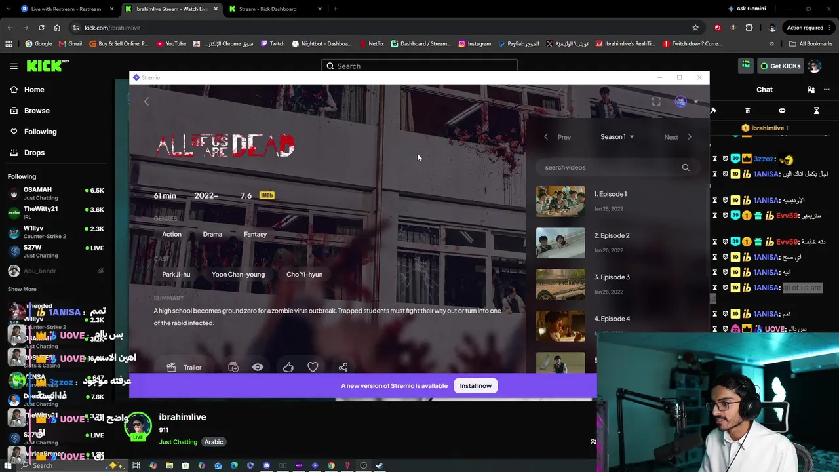Toggle Stremio fullscreen mode icon
839x472 pixels.
[x=656, y=101]
